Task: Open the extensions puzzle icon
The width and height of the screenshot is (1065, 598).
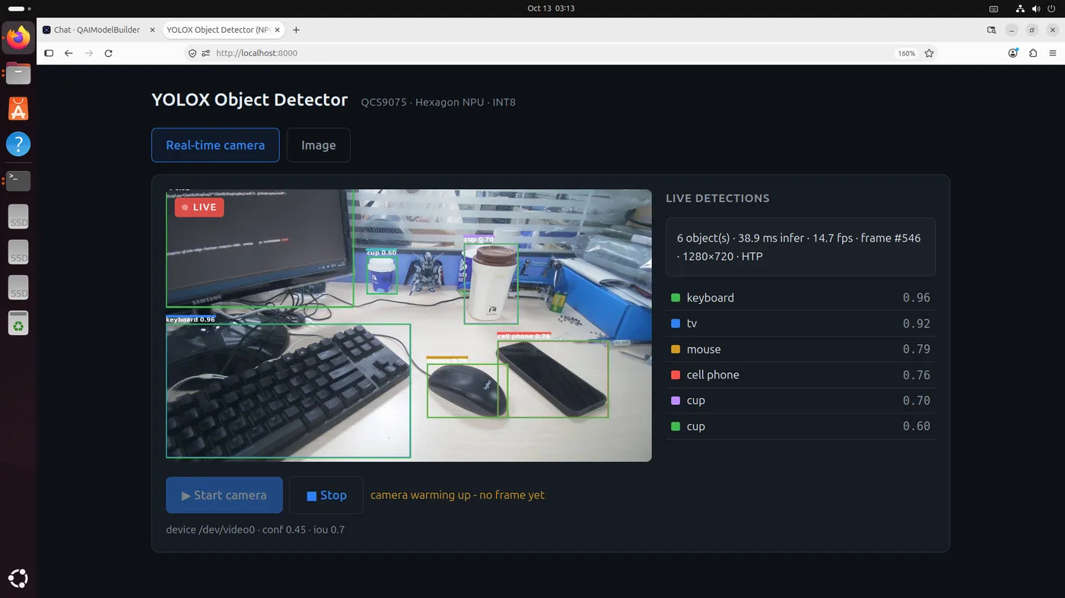Action: point(1033,53)
